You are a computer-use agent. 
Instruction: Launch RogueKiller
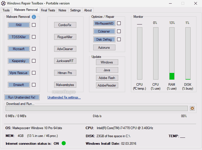point(65,37)
